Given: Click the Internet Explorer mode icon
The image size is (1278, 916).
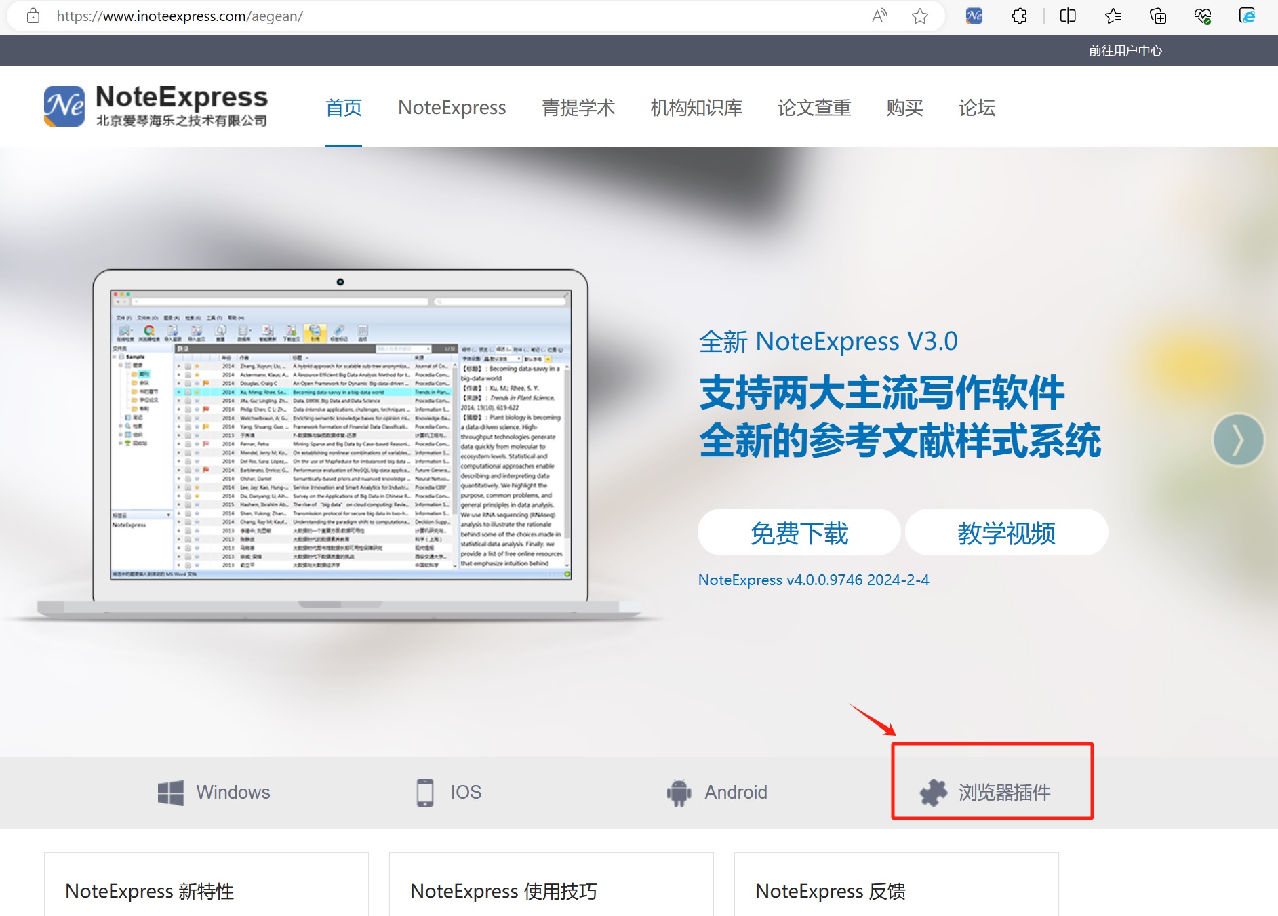Looking at the screenshot, I should point(1247,16).
